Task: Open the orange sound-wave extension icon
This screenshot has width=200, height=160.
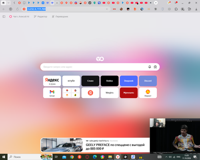Action: pos(149,9)
